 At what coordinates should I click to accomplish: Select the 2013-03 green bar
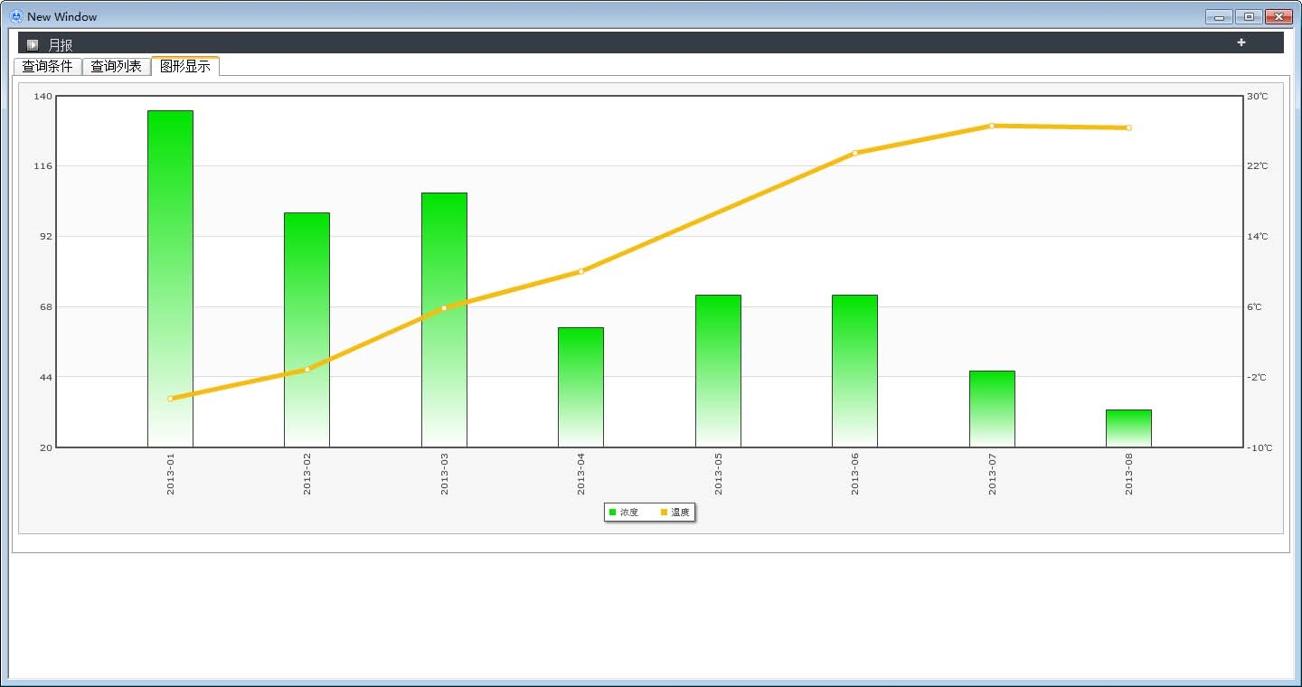[444, 320]
